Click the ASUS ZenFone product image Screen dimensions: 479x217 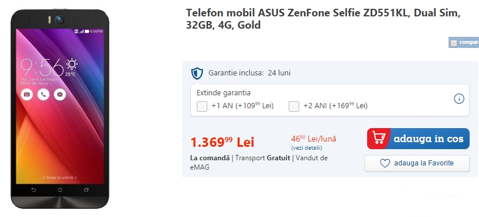pos(60,109)
